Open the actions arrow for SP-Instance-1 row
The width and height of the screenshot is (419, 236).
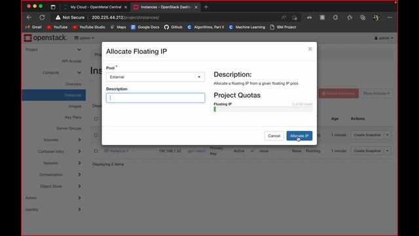[387, 151]
